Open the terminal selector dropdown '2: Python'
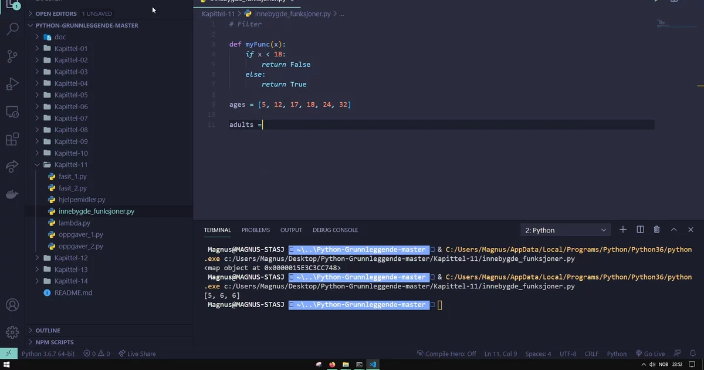Viewport: 704px width, 370px height. coord(566,230)
